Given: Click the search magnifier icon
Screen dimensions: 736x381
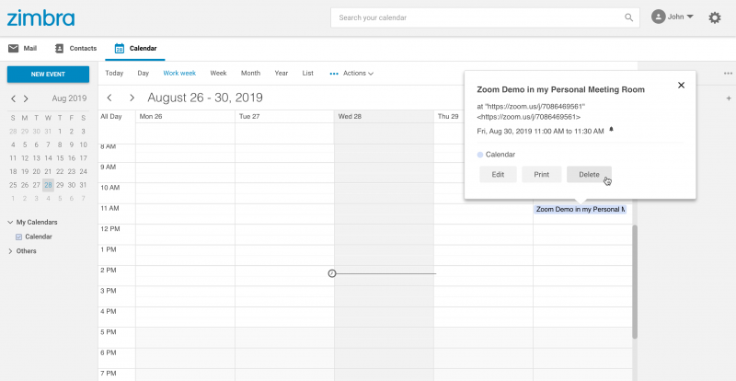Looking at the screenshot, I should (628, 17).
